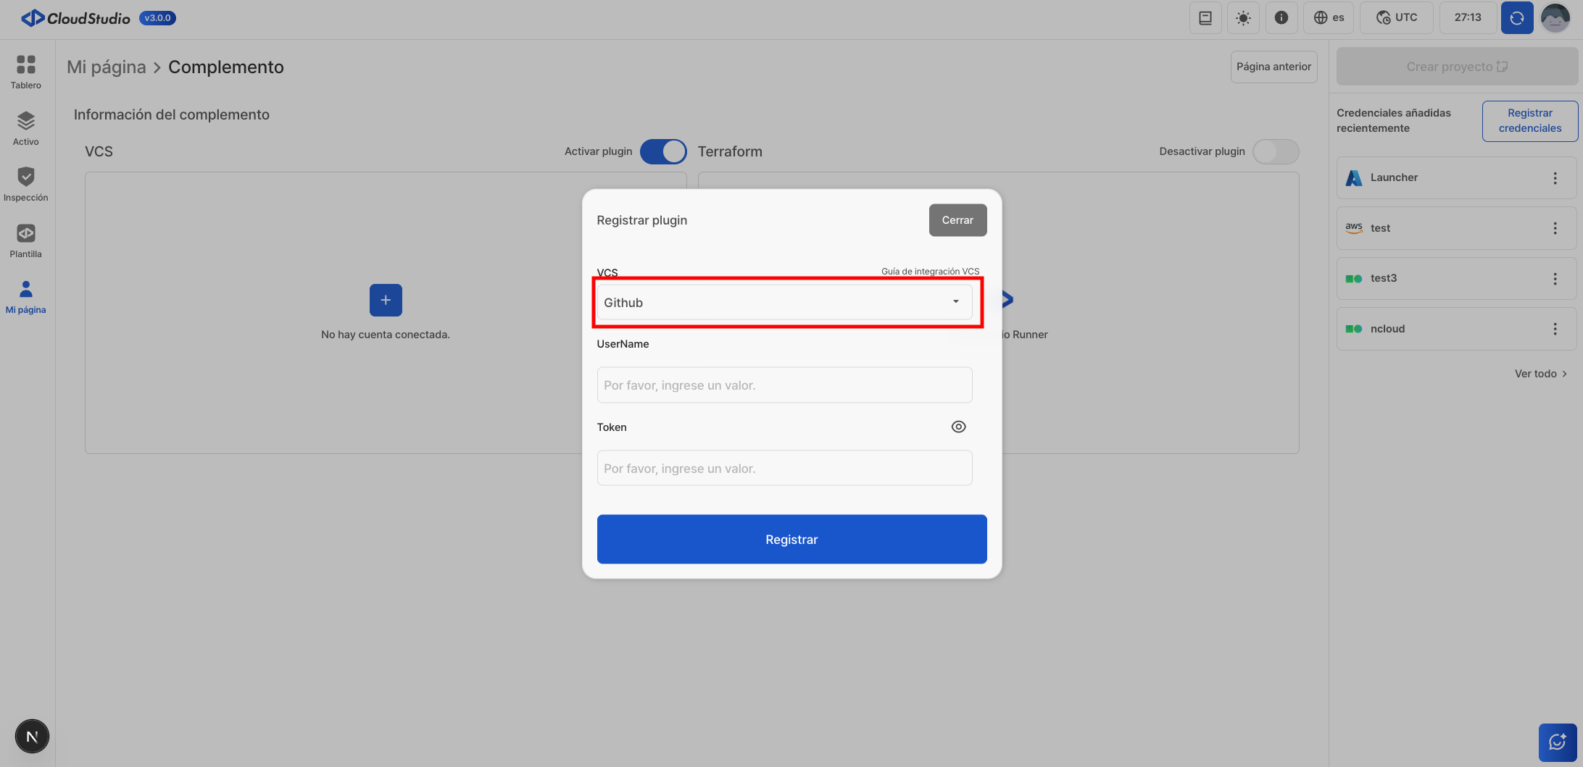This screenshot has width=1583, height=767.
Task: Open the UTC timezone selector
Action: (x=1396, y=17)
